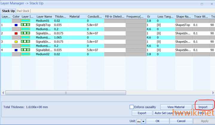
Task: Click the Export button
Action: [x=142, y=113]
